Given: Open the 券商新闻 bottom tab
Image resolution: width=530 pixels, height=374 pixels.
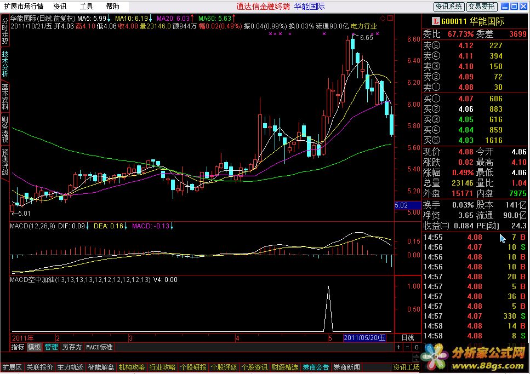Looking at the screenshot, I should [346, 367].
